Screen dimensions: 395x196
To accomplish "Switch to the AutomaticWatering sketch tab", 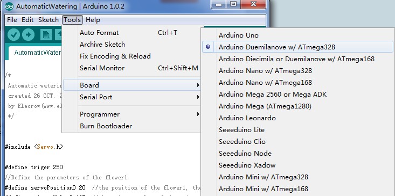I will click(x=35, y=53).
